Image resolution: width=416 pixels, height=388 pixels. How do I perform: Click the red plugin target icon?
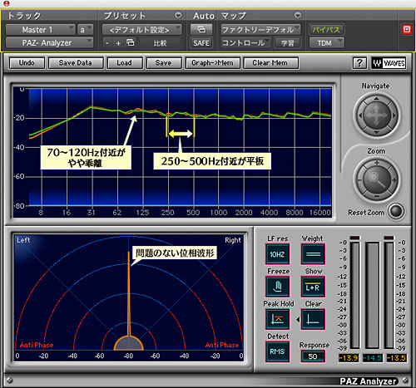coord(407,29)
